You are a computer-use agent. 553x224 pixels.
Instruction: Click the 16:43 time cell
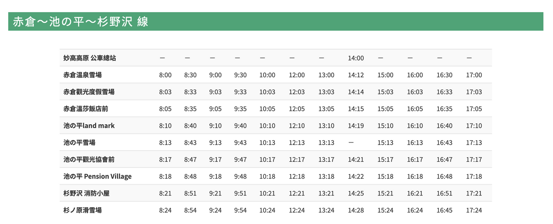click(x=445, y=142)
